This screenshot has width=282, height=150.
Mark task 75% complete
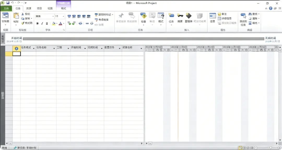click(84, 16)
